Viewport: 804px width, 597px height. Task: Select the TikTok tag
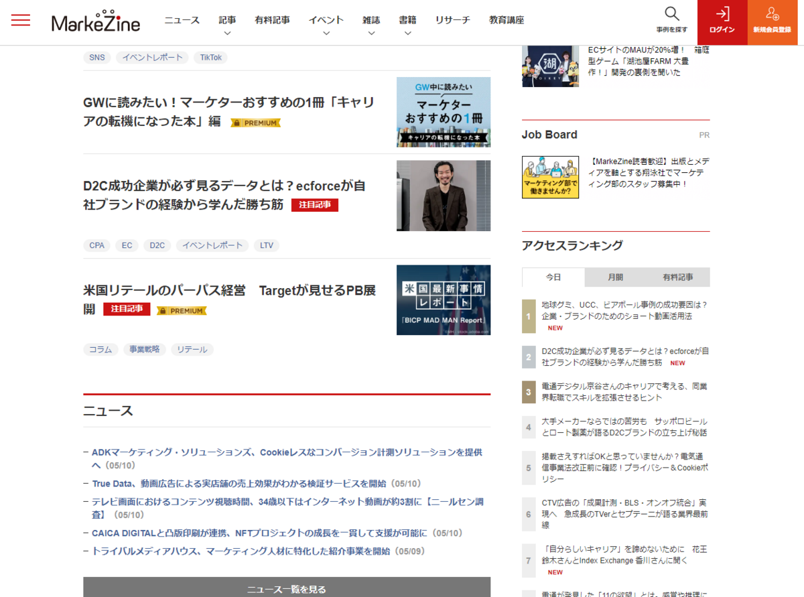pos(210,58)
